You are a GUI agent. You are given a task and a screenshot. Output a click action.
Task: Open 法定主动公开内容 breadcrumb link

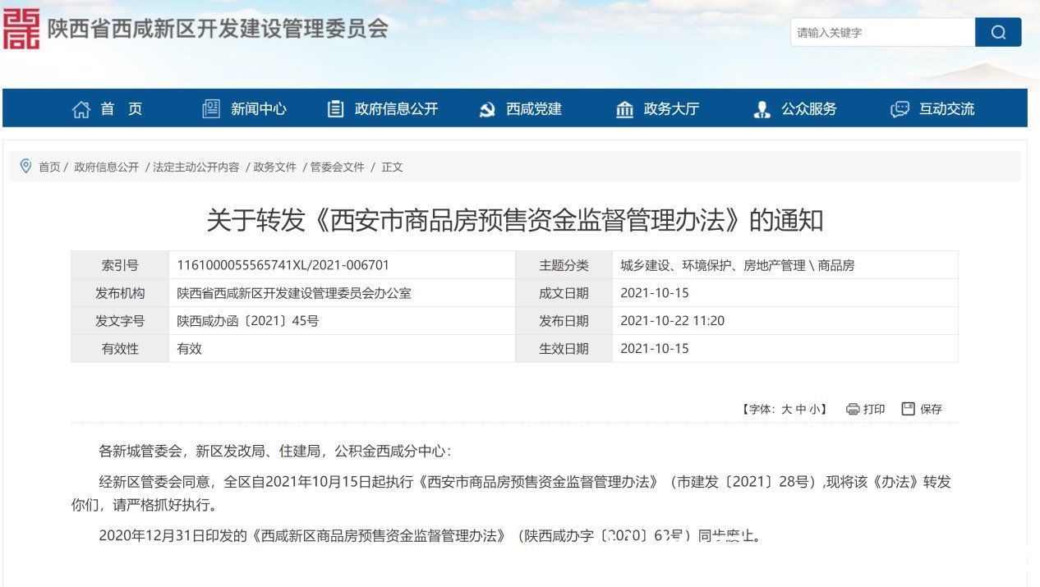point(196,167)
